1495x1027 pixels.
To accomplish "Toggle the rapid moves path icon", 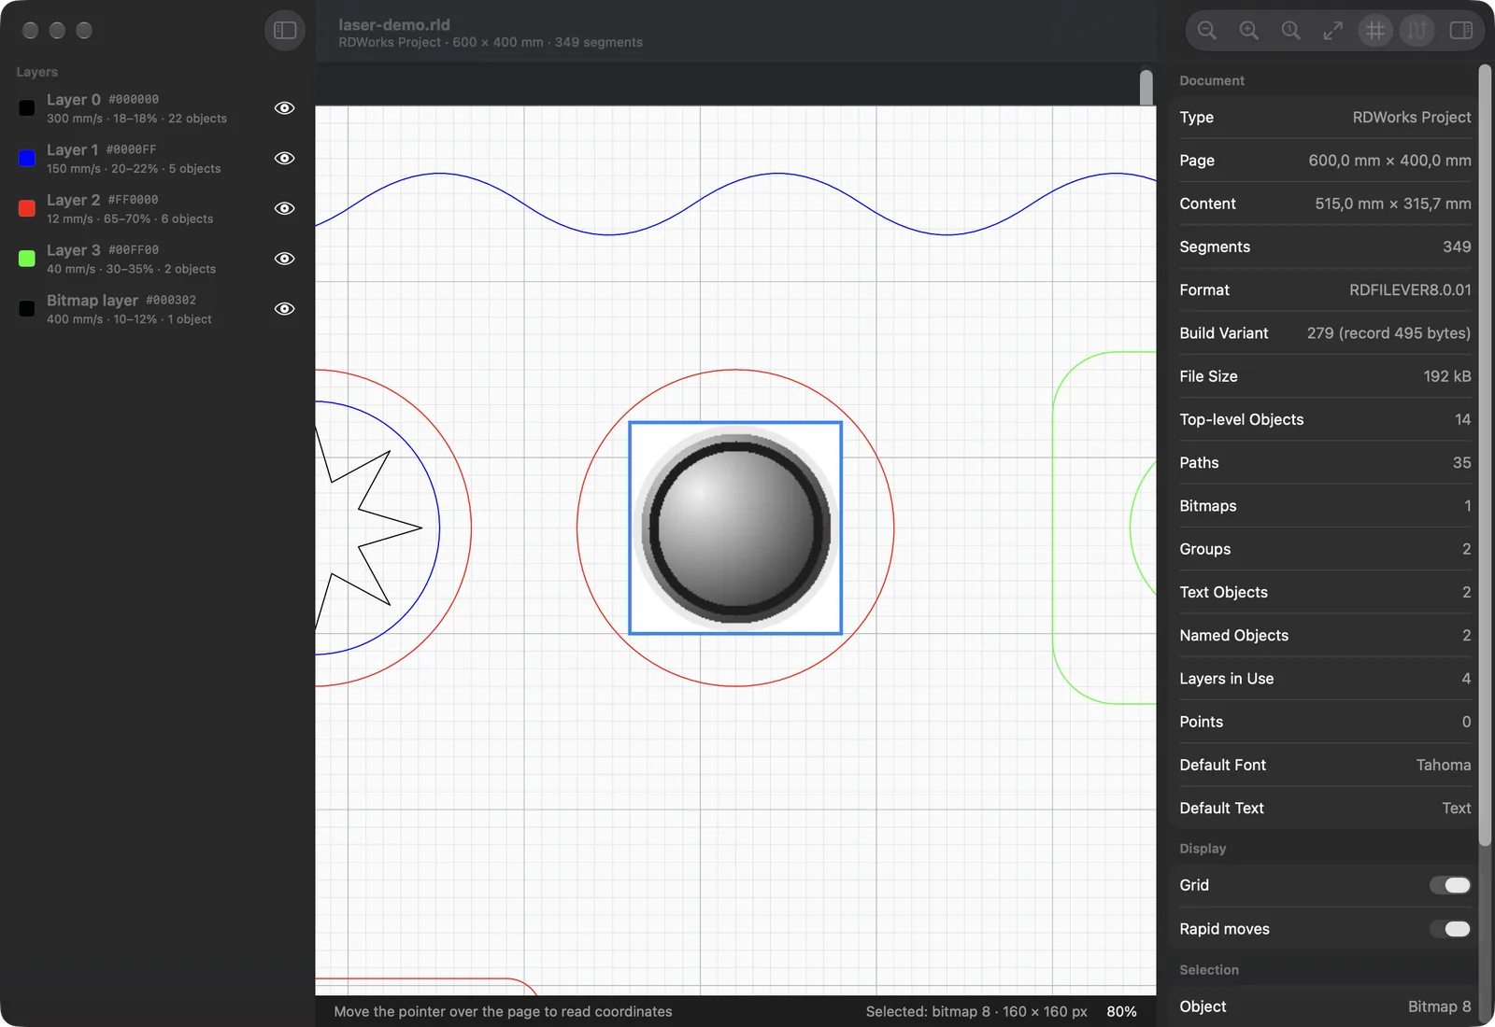I will [x=1417, y=31].
